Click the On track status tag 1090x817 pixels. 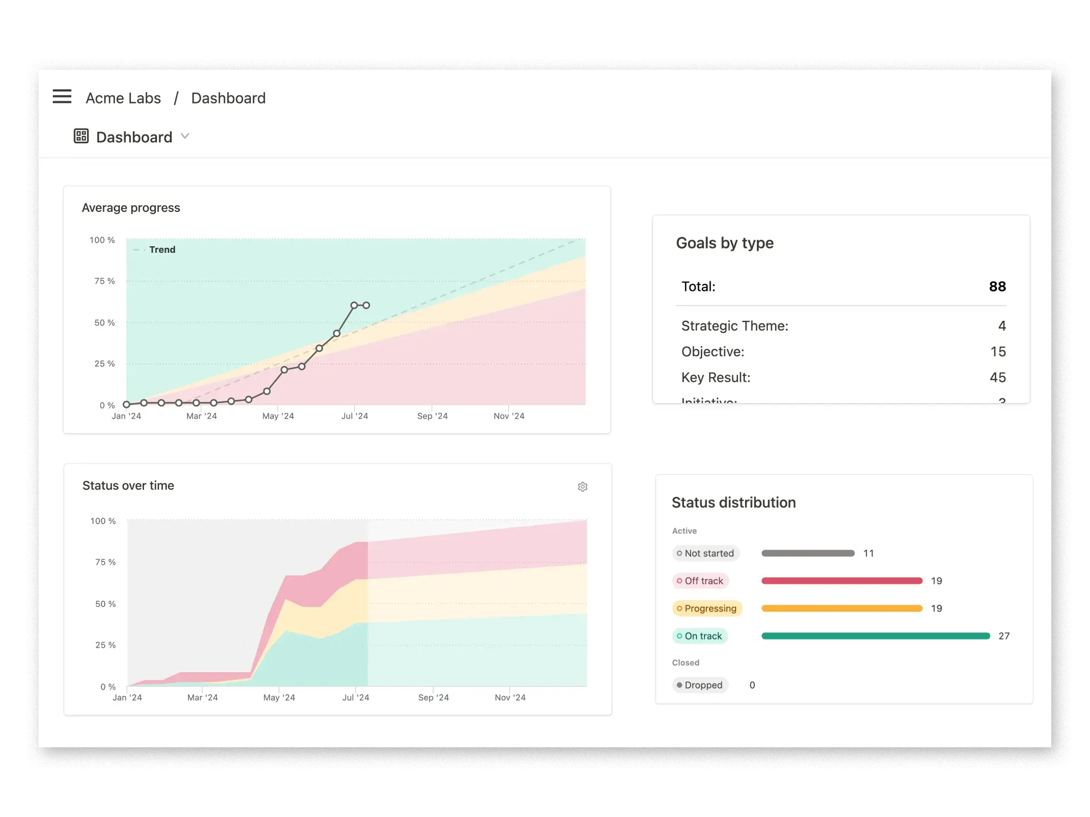tap(700, 636)
